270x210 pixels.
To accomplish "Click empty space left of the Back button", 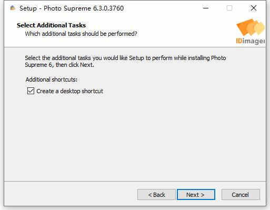I will pos(70,194).
